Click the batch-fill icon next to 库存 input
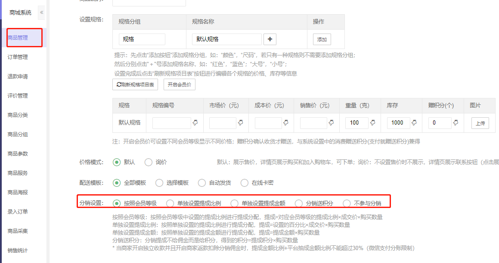This screenshot has width=499, height=263. 414,123
